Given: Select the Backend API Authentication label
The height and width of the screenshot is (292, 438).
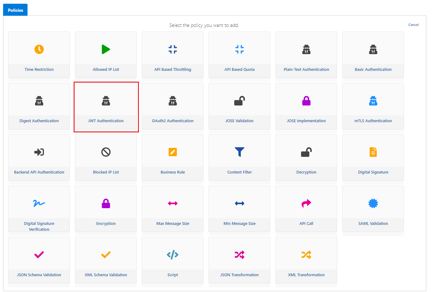Looking at the screenshot, I should coord(39,172).
